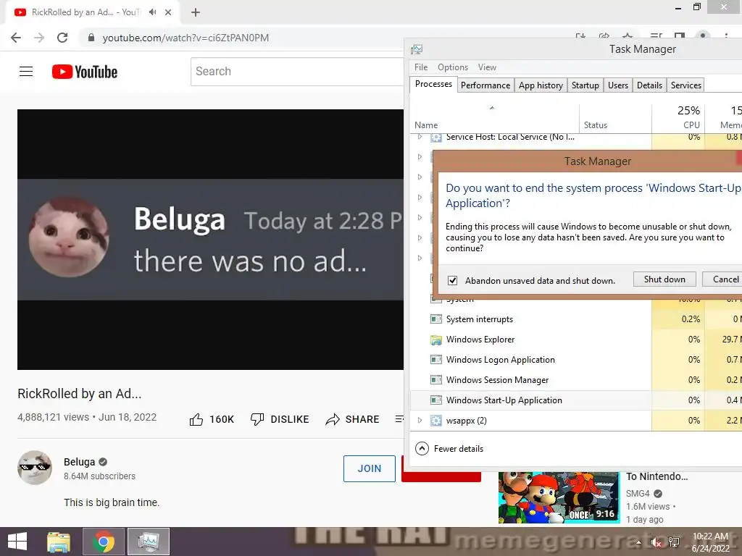Open the network tray icon
Viewport: 742px width, 556px height.
pos(674,542)
